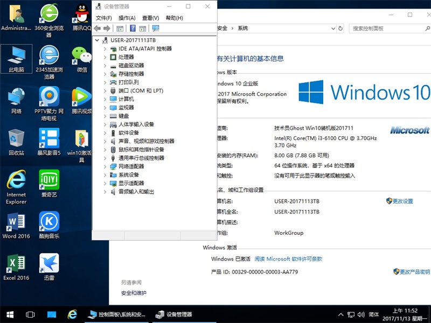Screen dimensions: 431x323
Task: Click the Word 2016 desktop icon
Action: [x=16, y=224]
